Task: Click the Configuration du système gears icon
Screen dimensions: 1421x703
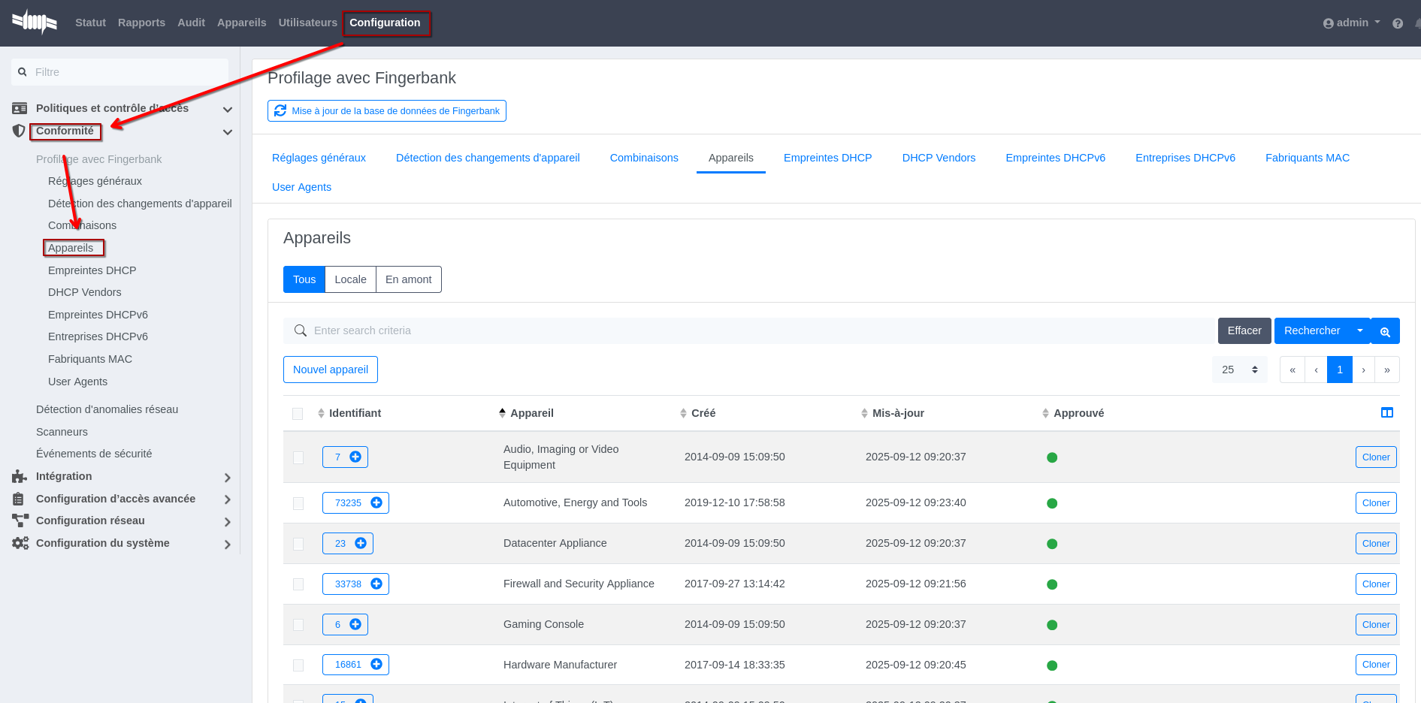Action: point(20,543)
